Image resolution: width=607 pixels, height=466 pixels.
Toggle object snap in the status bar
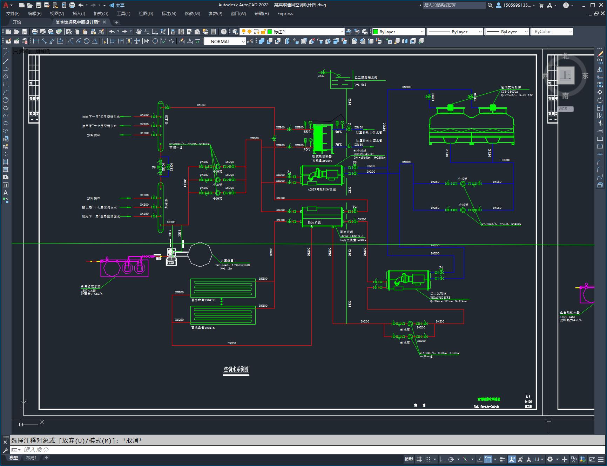(488, 459)
